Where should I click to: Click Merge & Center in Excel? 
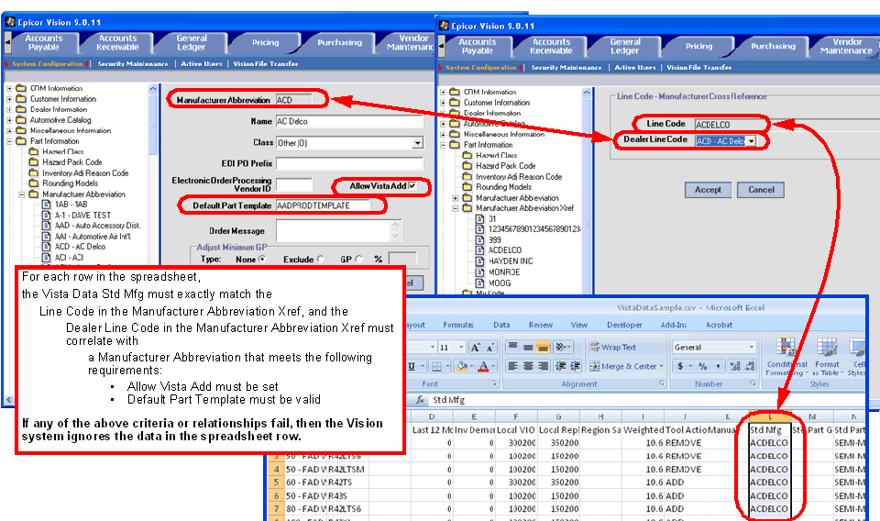click(x=626, y=366)
